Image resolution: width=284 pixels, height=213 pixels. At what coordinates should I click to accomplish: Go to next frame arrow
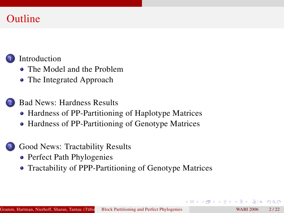[214, 202]
